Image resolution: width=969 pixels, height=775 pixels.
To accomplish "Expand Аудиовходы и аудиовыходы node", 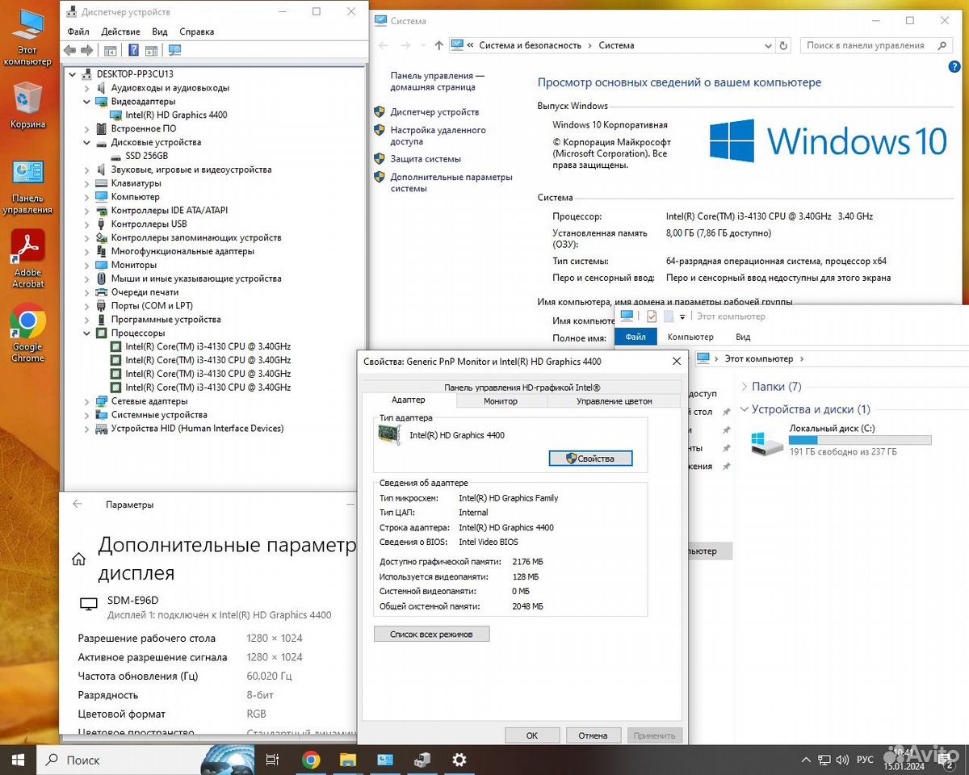I will pos(86,88).
